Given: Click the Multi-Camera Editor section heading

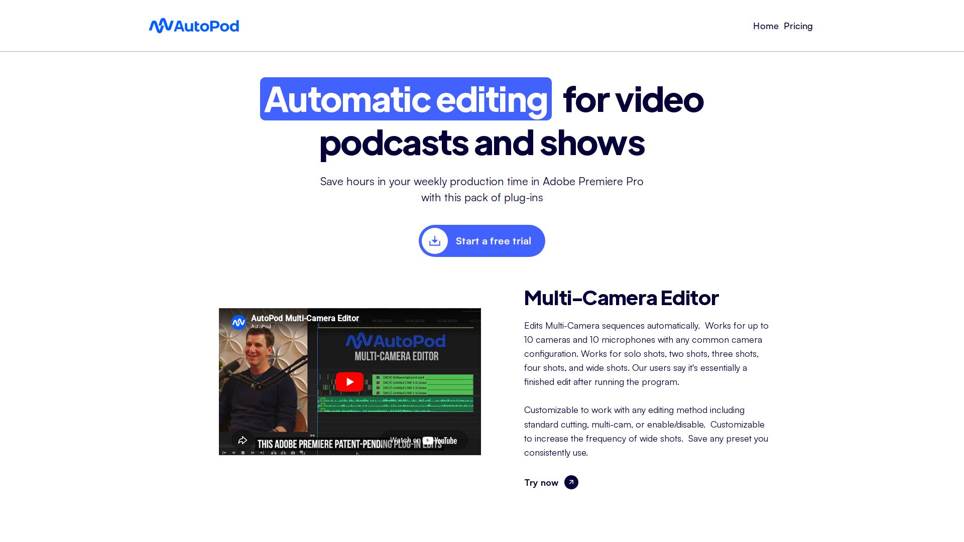Looking at the screenshot, I should 621,298.
